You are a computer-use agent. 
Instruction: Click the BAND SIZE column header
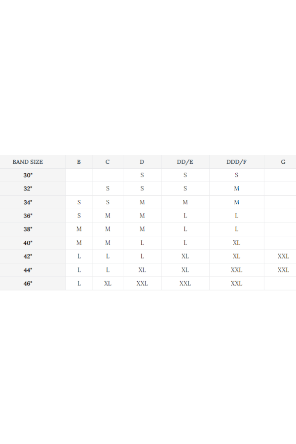point(28,162)
